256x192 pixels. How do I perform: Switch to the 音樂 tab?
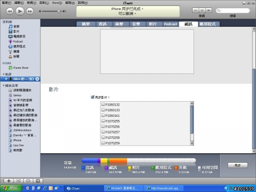click(136, 24)
